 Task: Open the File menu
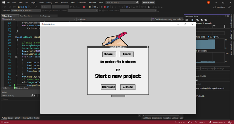[x=8, y=2]
